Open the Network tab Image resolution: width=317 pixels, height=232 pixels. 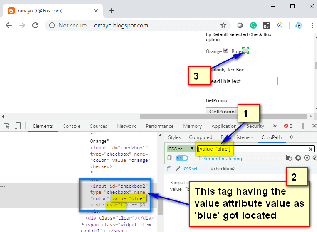pyautogui.click(x=126, y=126)
